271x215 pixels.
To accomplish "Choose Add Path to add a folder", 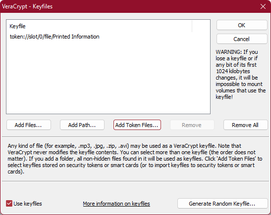I will (x=82, y=125).
